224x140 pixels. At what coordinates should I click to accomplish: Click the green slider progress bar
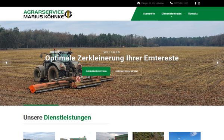coord(41,105)
